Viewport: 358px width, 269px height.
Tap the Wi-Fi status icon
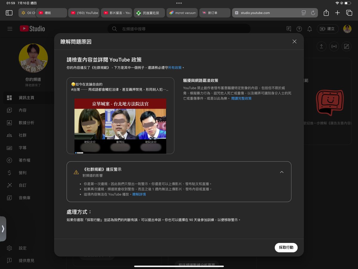tap(337, 3)
